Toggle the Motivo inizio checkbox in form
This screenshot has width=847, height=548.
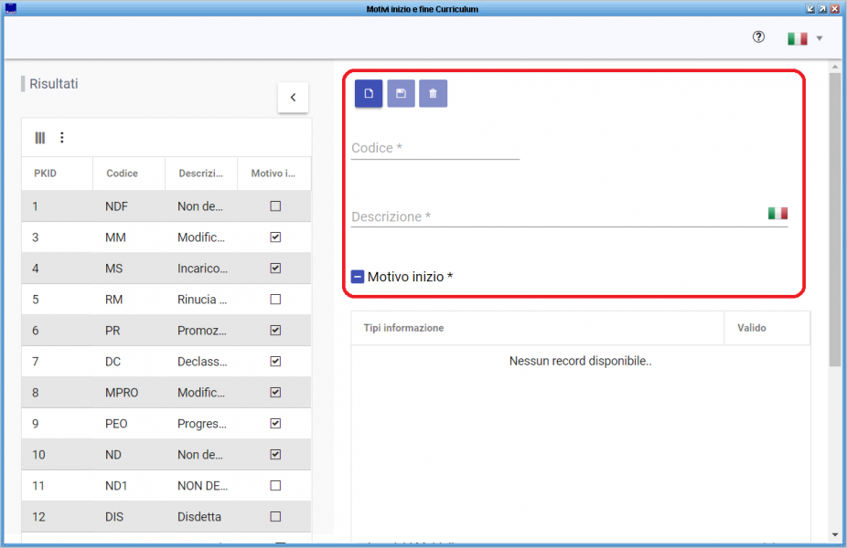357,277
